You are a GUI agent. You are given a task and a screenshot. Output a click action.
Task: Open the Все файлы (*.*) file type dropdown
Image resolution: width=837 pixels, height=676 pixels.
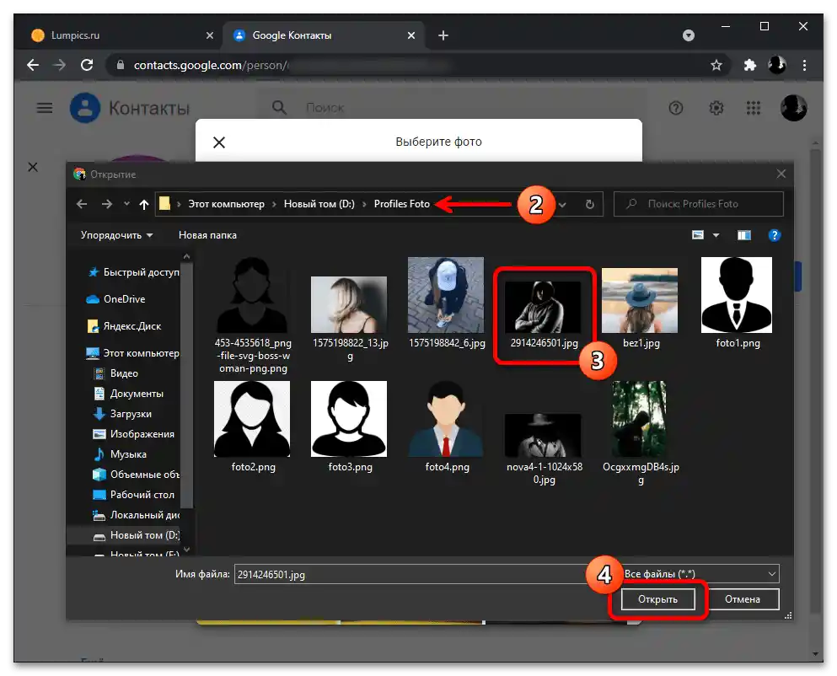click(700, 574)
